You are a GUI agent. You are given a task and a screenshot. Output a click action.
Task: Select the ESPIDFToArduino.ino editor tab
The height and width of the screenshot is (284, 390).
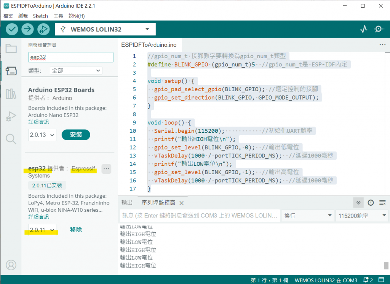[x=149, y=45]
